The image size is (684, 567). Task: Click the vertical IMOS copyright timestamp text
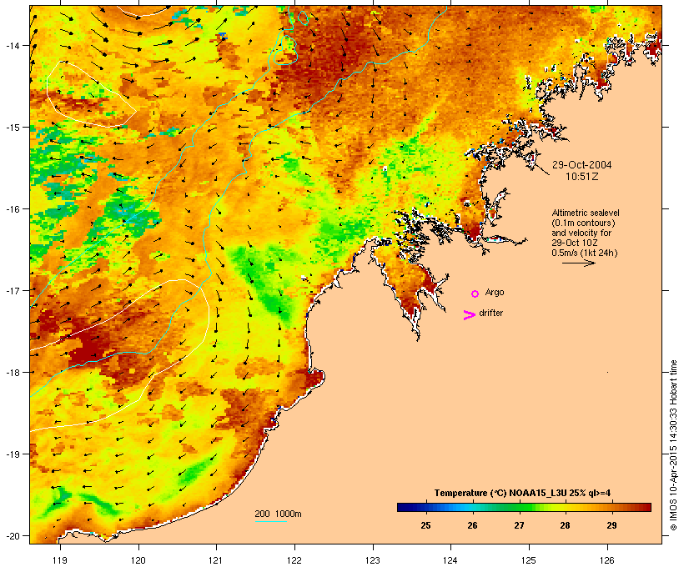(x=673, y=445)
